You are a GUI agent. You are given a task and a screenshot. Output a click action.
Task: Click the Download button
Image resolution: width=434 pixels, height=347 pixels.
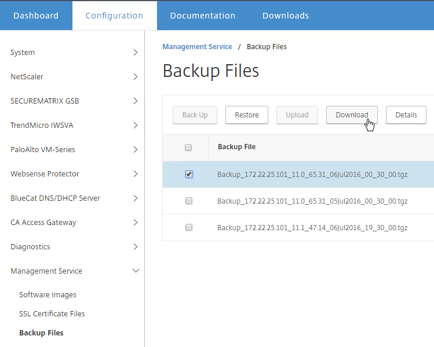352,115
